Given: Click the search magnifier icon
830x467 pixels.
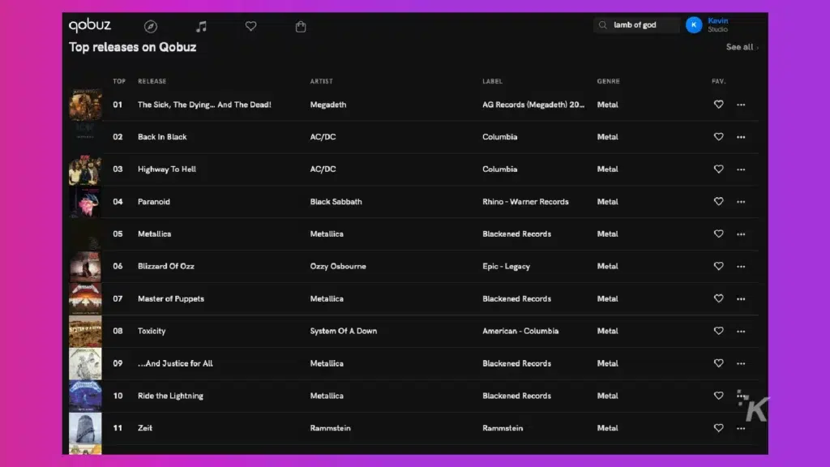Looking at the screenshot, I should coord(601,25).
